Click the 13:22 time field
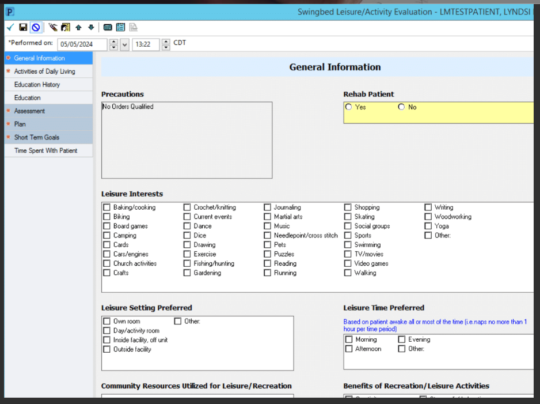The width and height of the screenshot is (540, 404). coord(146,44)
